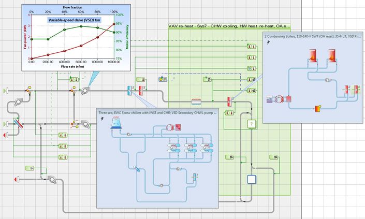This screenshot has width=365, height=219.
Task: Click the pin icon in chillers popup
Action: point(102,119)
